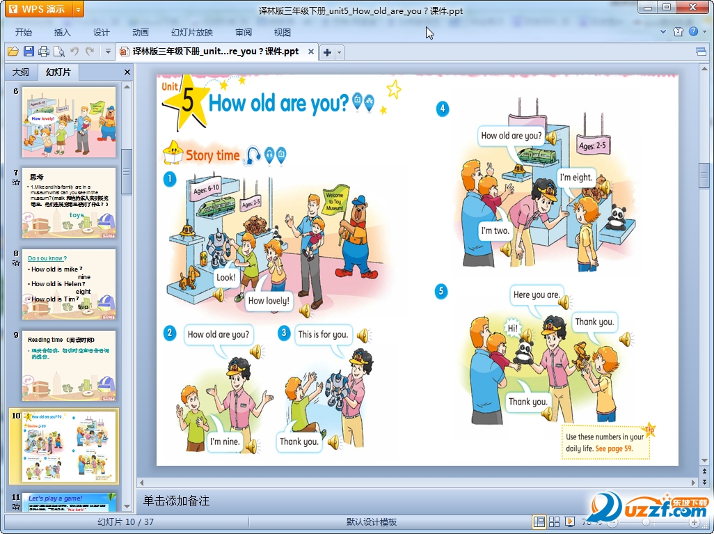Open the WPS 演示 application menu arrow

[79, 9]
